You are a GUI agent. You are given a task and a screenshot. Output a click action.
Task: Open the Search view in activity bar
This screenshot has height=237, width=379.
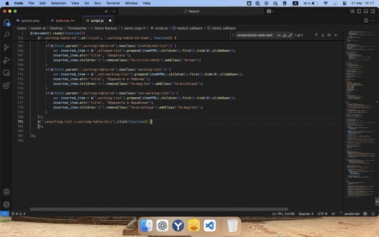[x=7, y=35]
